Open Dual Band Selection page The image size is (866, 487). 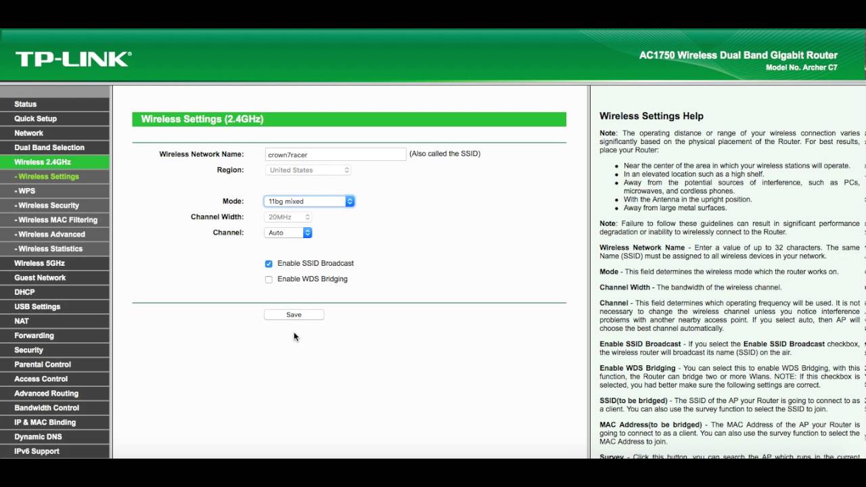pos(54,147)
